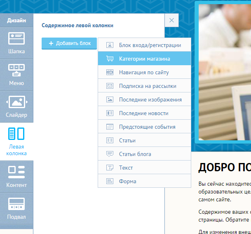
Task: Close the left column content panel
Action: coord(171,20)
